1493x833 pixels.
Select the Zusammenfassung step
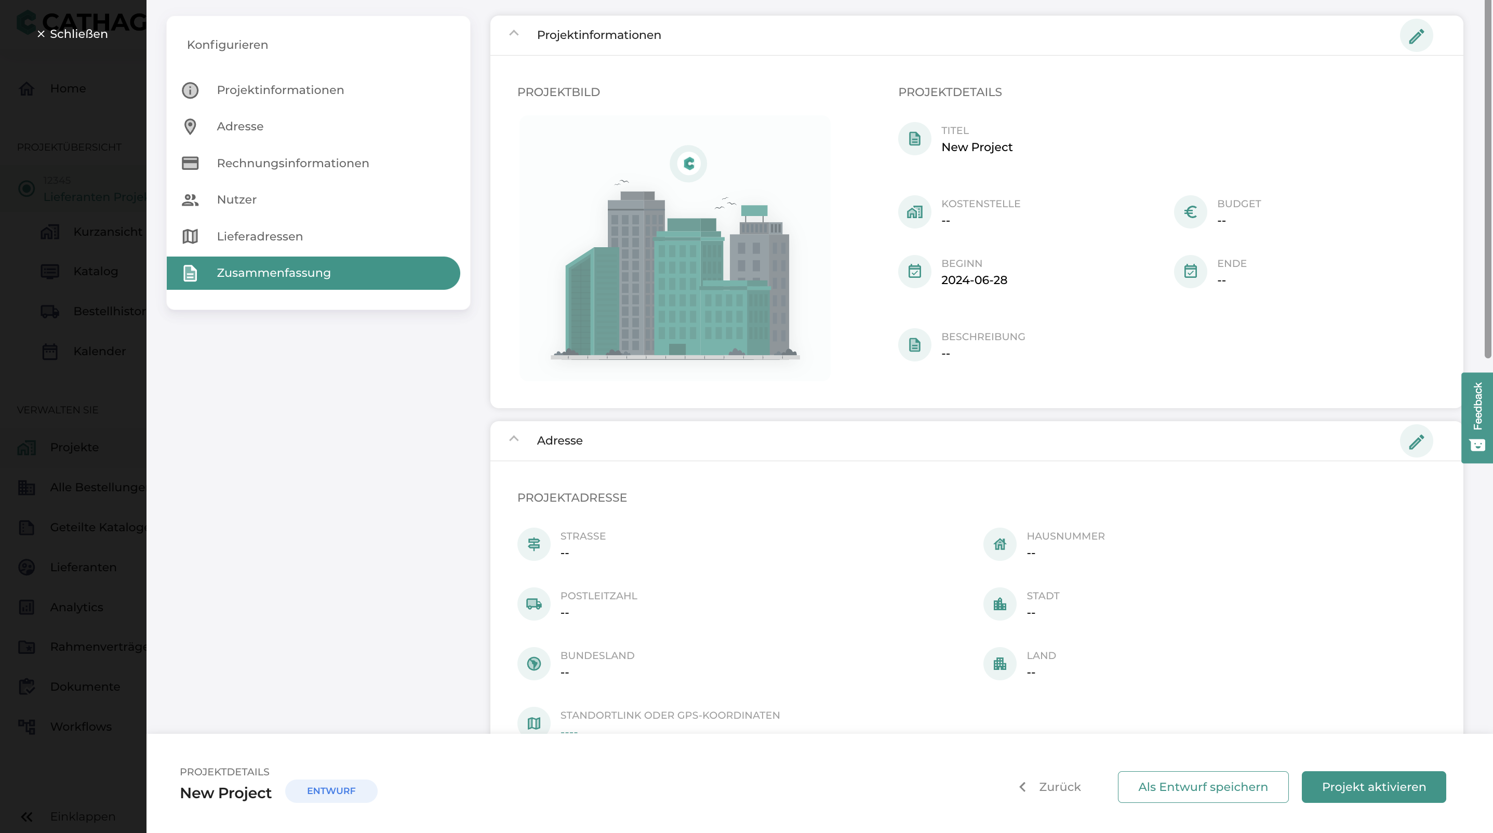click(313, 273)
